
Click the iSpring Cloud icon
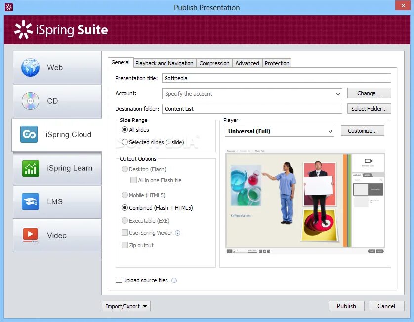tap(29, 134)
